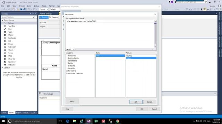
Task: Expand the Common Functions category node
Action: click(67, 73)
